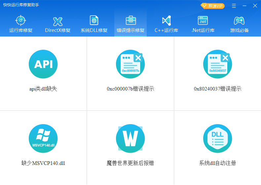
Task: Click the 0x80240037 error window icon
Action: [x=217, y=64]
